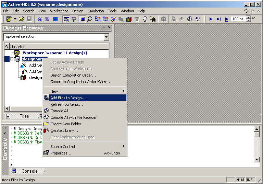Select Add Files to Design… menu entry
This screenshot has height=184, width=263.
[x=85, y=98]
